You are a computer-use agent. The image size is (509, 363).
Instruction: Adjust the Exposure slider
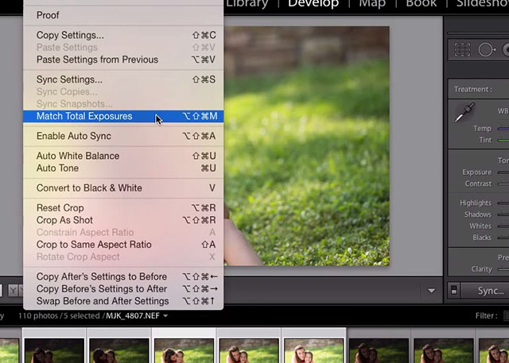tap(503, 172)
